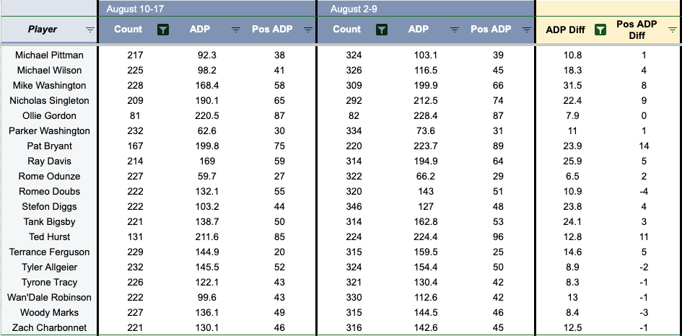Open filter menu for August 2-9 Pos ADP
The width and height of the screenshot is (682, 336).
527,30
